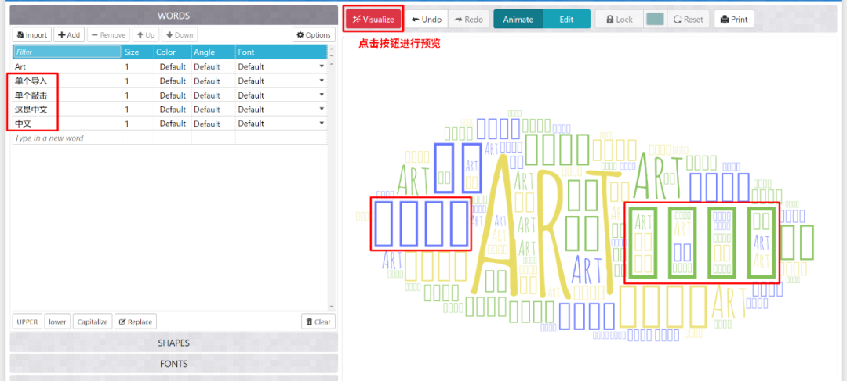Open the font dropdown for 单个敲击
847x381 pixels.
[322, 95]
